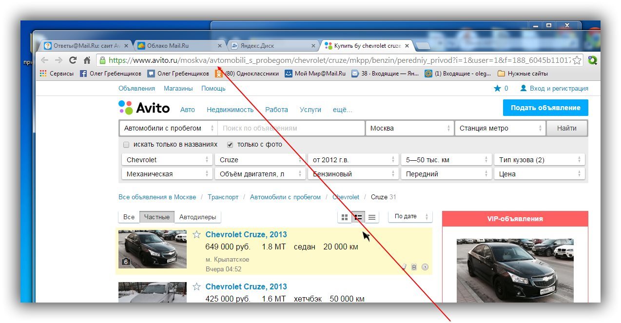Select the Частные sellers filter
Image resolution: width=621 pixels, height=323 pixels.
(157, 217)
